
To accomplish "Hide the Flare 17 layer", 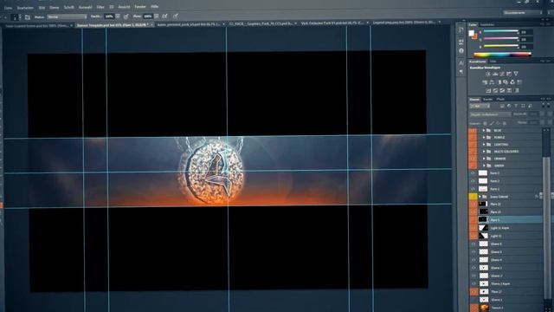I will click(473, 292).
